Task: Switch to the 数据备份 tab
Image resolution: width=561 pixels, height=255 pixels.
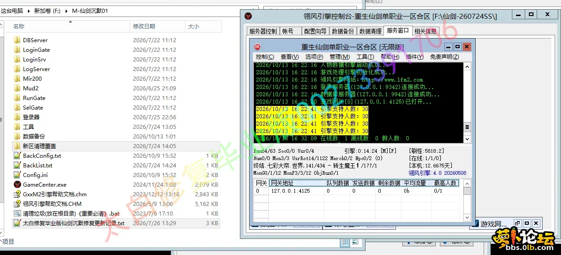Action: 343,31
